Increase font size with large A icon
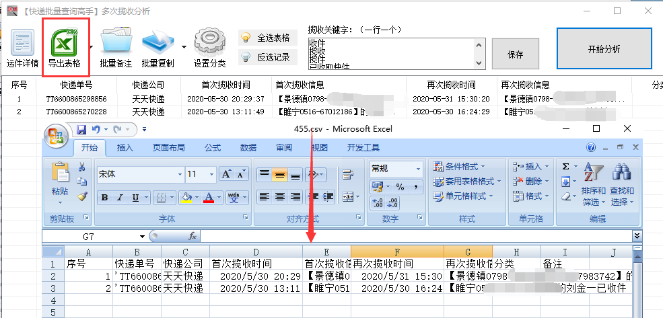Viewport: 663px width, 318px height. (227, 174)
